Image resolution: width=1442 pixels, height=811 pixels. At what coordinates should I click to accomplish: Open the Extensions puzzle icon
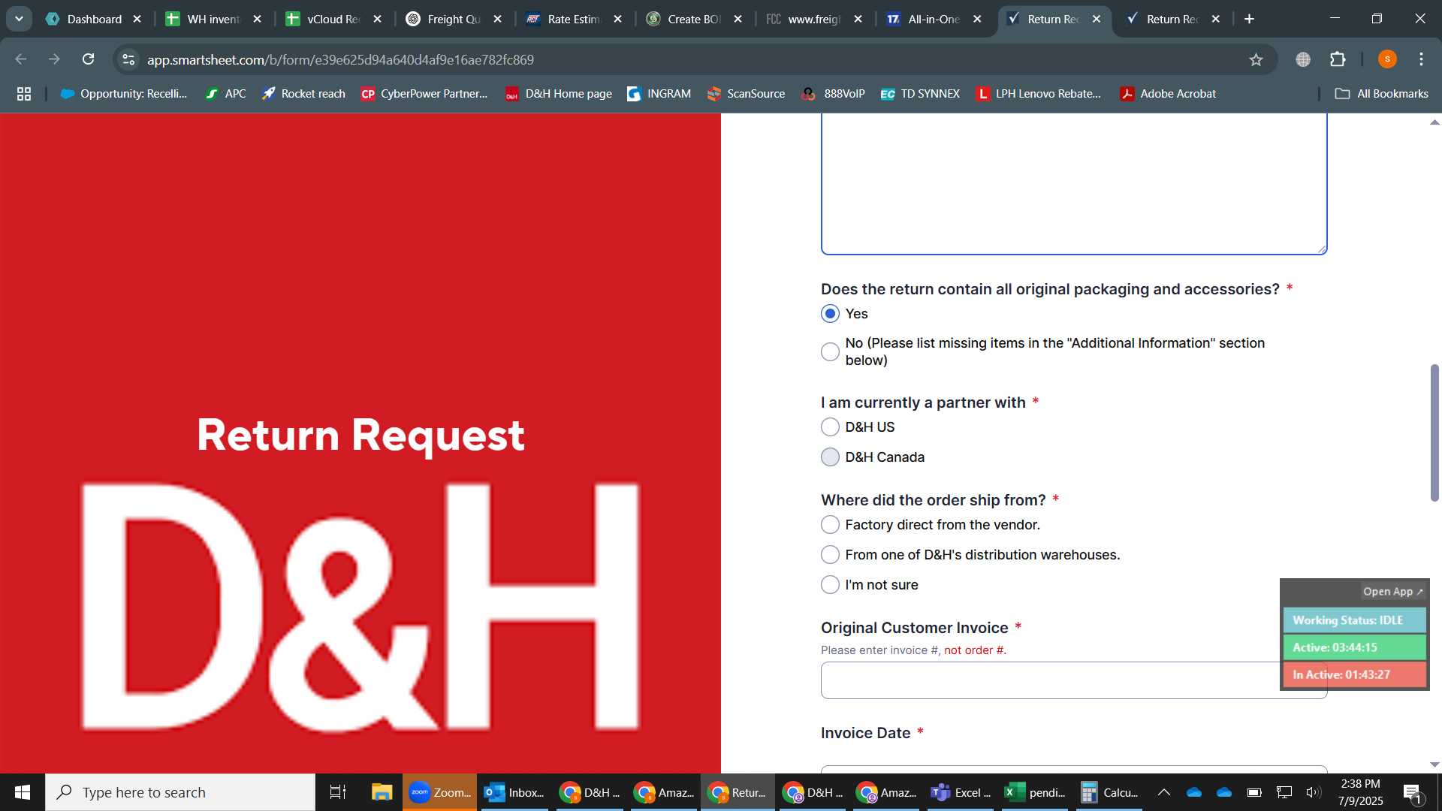coord(1338,59)
